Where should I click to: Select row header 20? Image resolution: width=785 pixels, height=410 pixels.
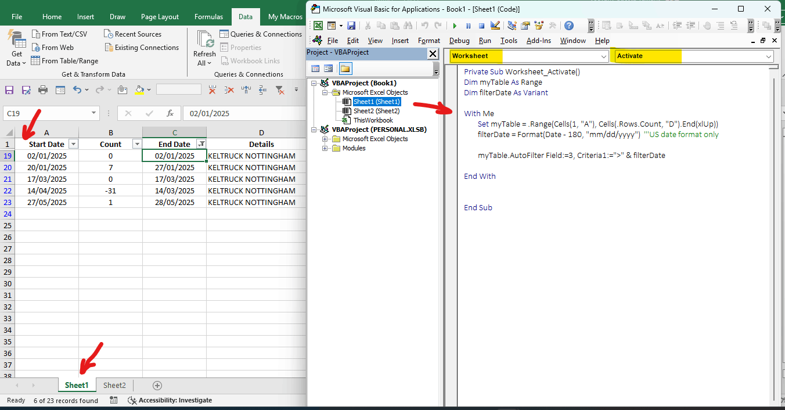coord(8,167)
